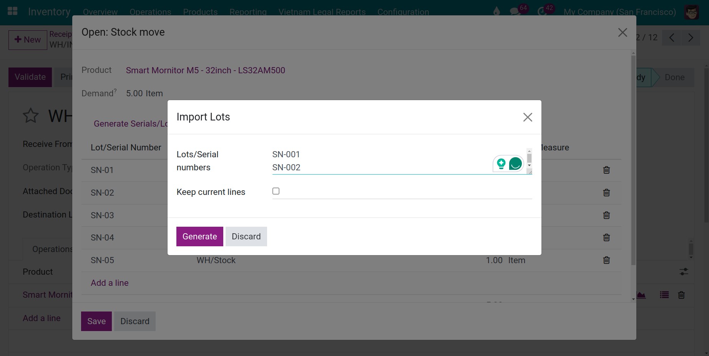
Task: Open user avatar menu
Action: pyautogui.click(x=692, y=12)
